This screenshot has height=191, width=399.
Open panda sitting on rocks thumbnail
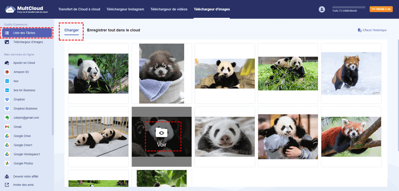pos(225,73)
